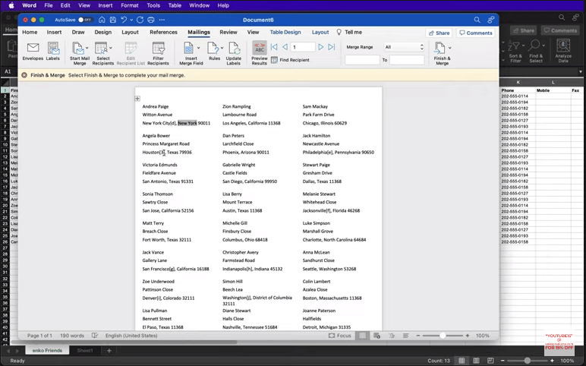The width and height of the screenshot is (586, 366).
Task: Switch to the References tab
Action: 163,32
